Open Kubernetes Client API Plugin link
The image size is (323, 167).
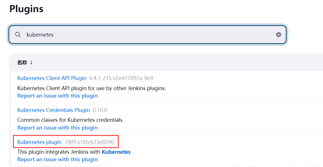tap(52, 78)
